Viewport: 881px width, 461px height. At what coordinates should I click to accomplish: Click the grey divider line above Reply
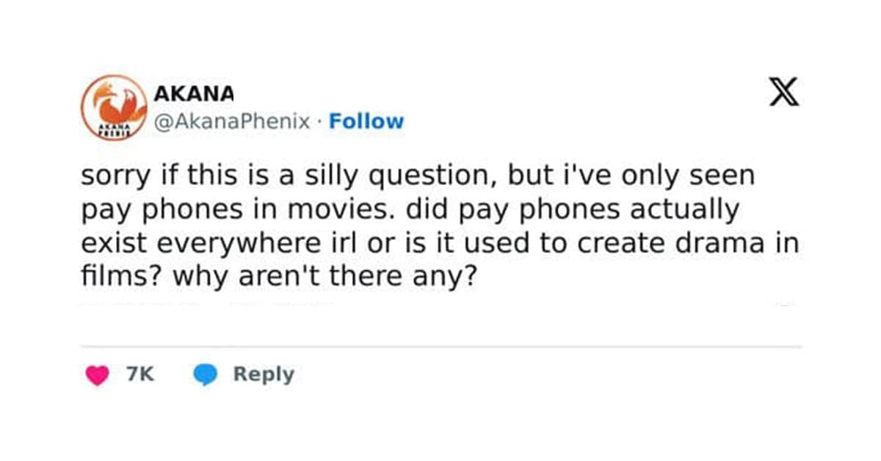(x=440, y=346)
